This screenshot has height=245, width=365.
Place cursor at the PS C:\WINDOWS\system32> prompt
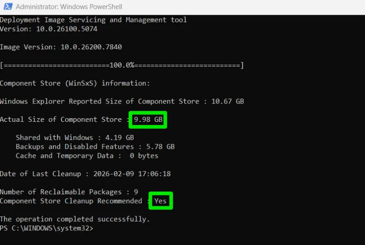pyautogui.click(x=95, y=228)
